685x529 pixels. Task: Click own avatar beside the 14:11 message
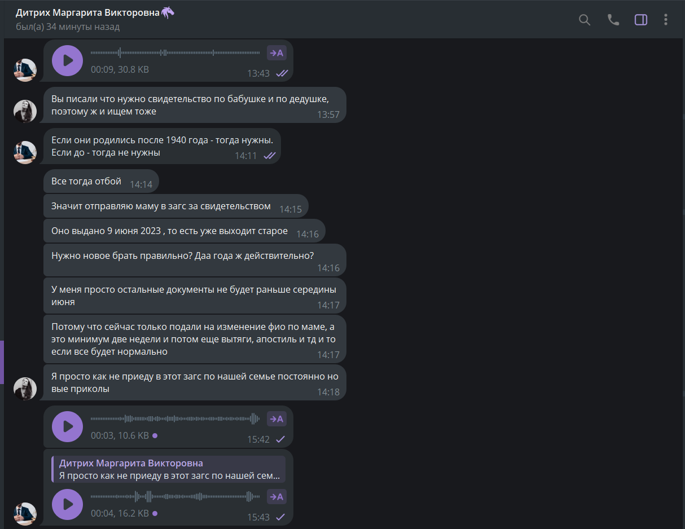[25, 152]
